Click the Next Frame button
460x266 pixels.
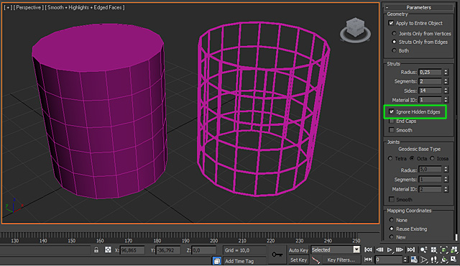point(400,249)
